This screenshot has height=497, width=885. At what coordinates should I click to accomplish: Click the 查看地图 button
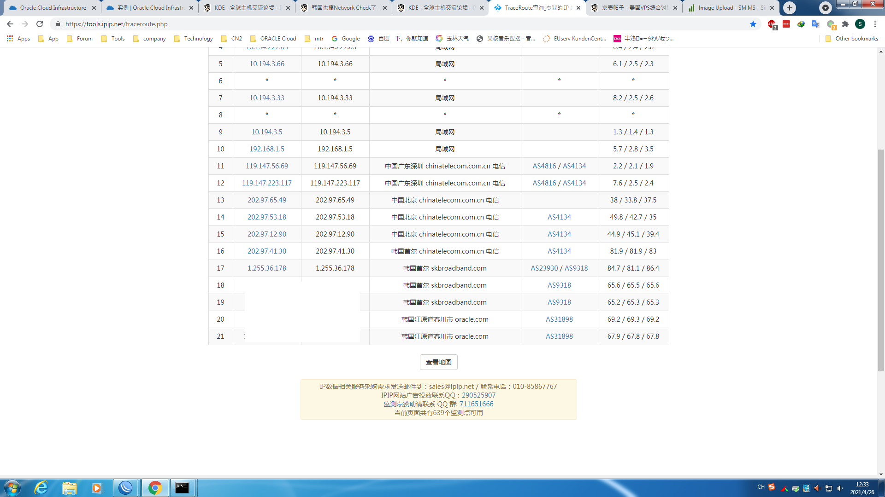point(438,362)
